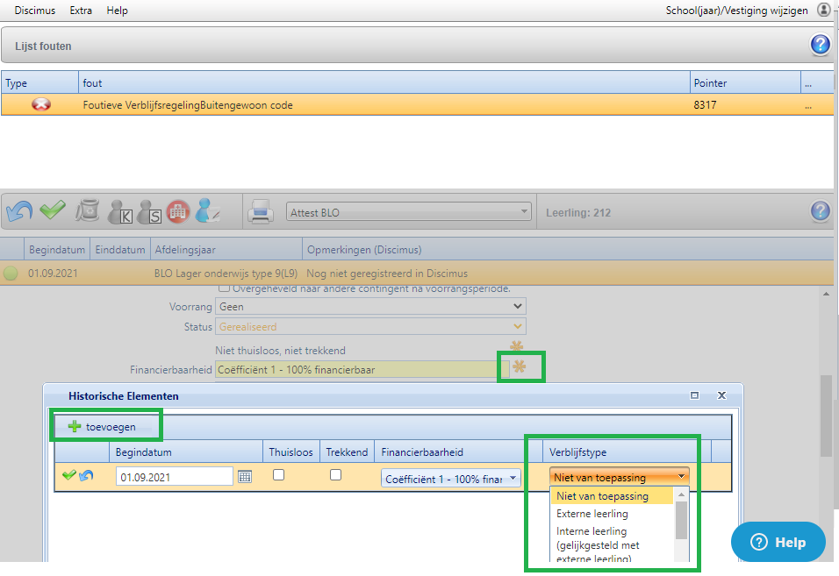This screenshot has width=839, height=576.
Task: Click the red error icon in fouten list
Action: coord(40,105)
